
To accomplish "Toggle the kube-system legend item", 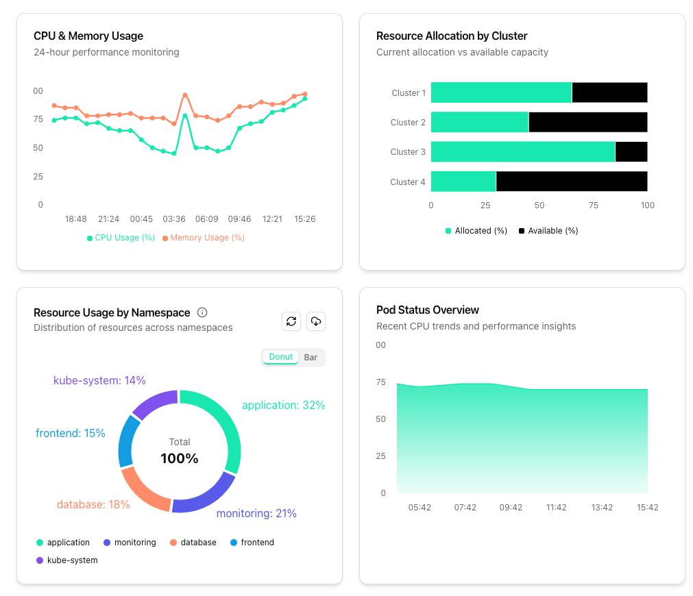I will 67,560.
